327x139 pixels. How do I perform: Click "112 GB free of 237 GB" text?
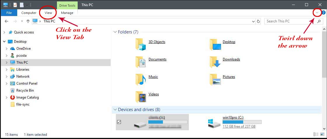coord(239,126)
